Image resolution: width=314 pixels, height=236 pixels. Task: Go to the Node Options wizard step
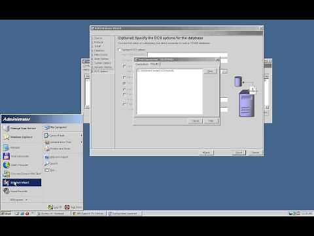tap(101, 59)
